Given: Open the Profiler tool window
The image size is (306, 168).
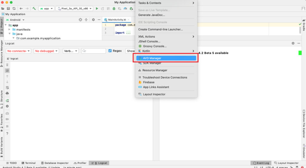Looking at the screenshot, I should click(80, 163).
